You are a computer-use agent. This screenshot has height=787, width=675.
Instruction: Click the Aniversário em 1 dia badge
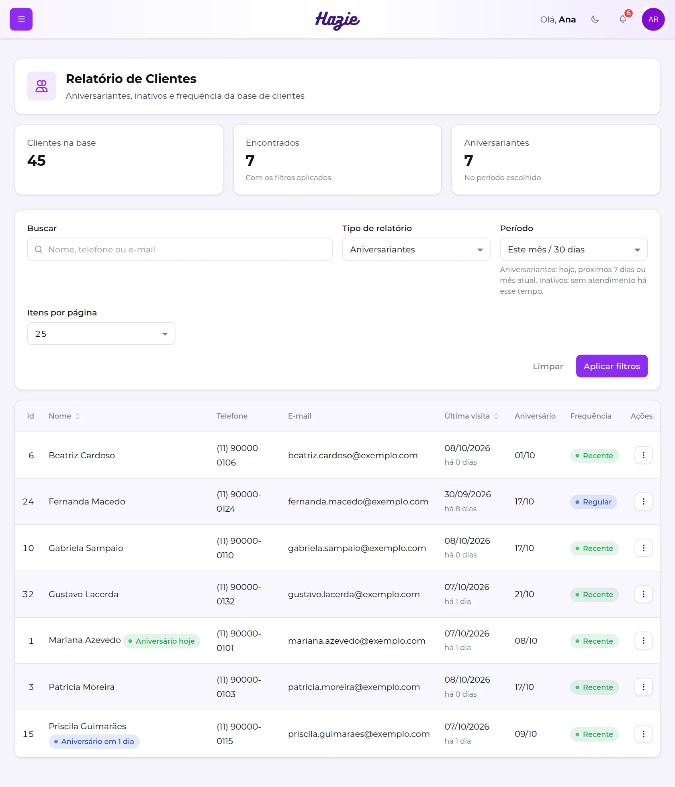point(94,741)
